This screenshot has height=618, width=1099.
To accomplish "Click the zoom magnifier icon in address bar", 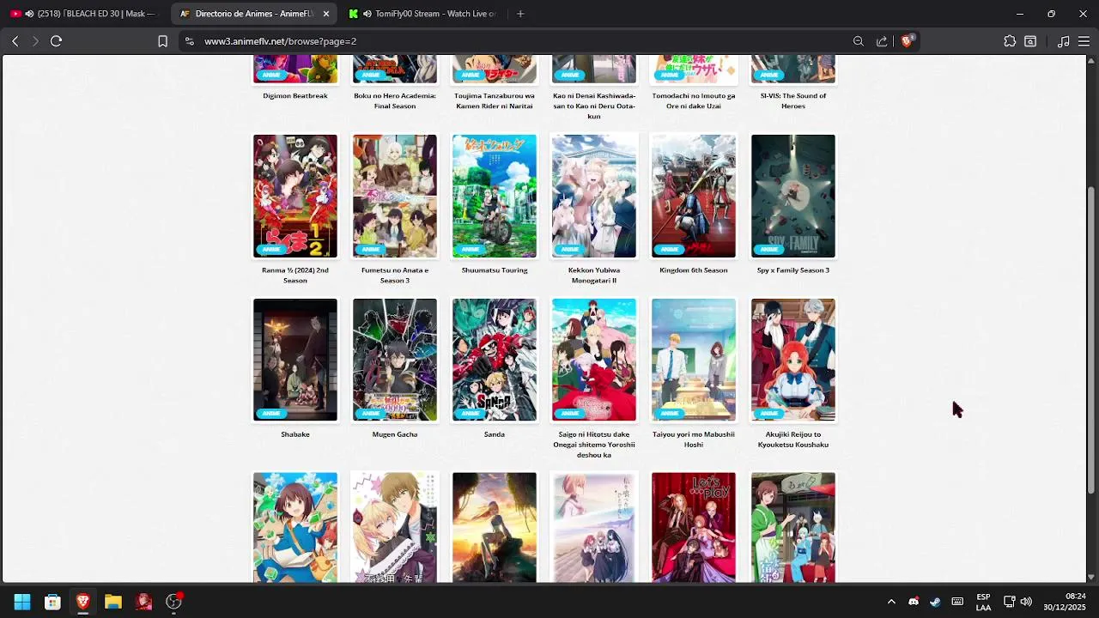I will 858,41.
